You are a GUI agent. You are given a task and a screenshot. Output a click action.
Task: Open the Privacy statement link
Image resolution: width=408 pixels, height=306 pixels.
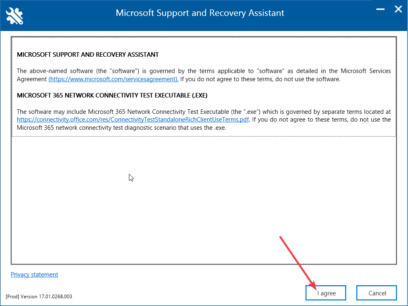pos(34,274)
